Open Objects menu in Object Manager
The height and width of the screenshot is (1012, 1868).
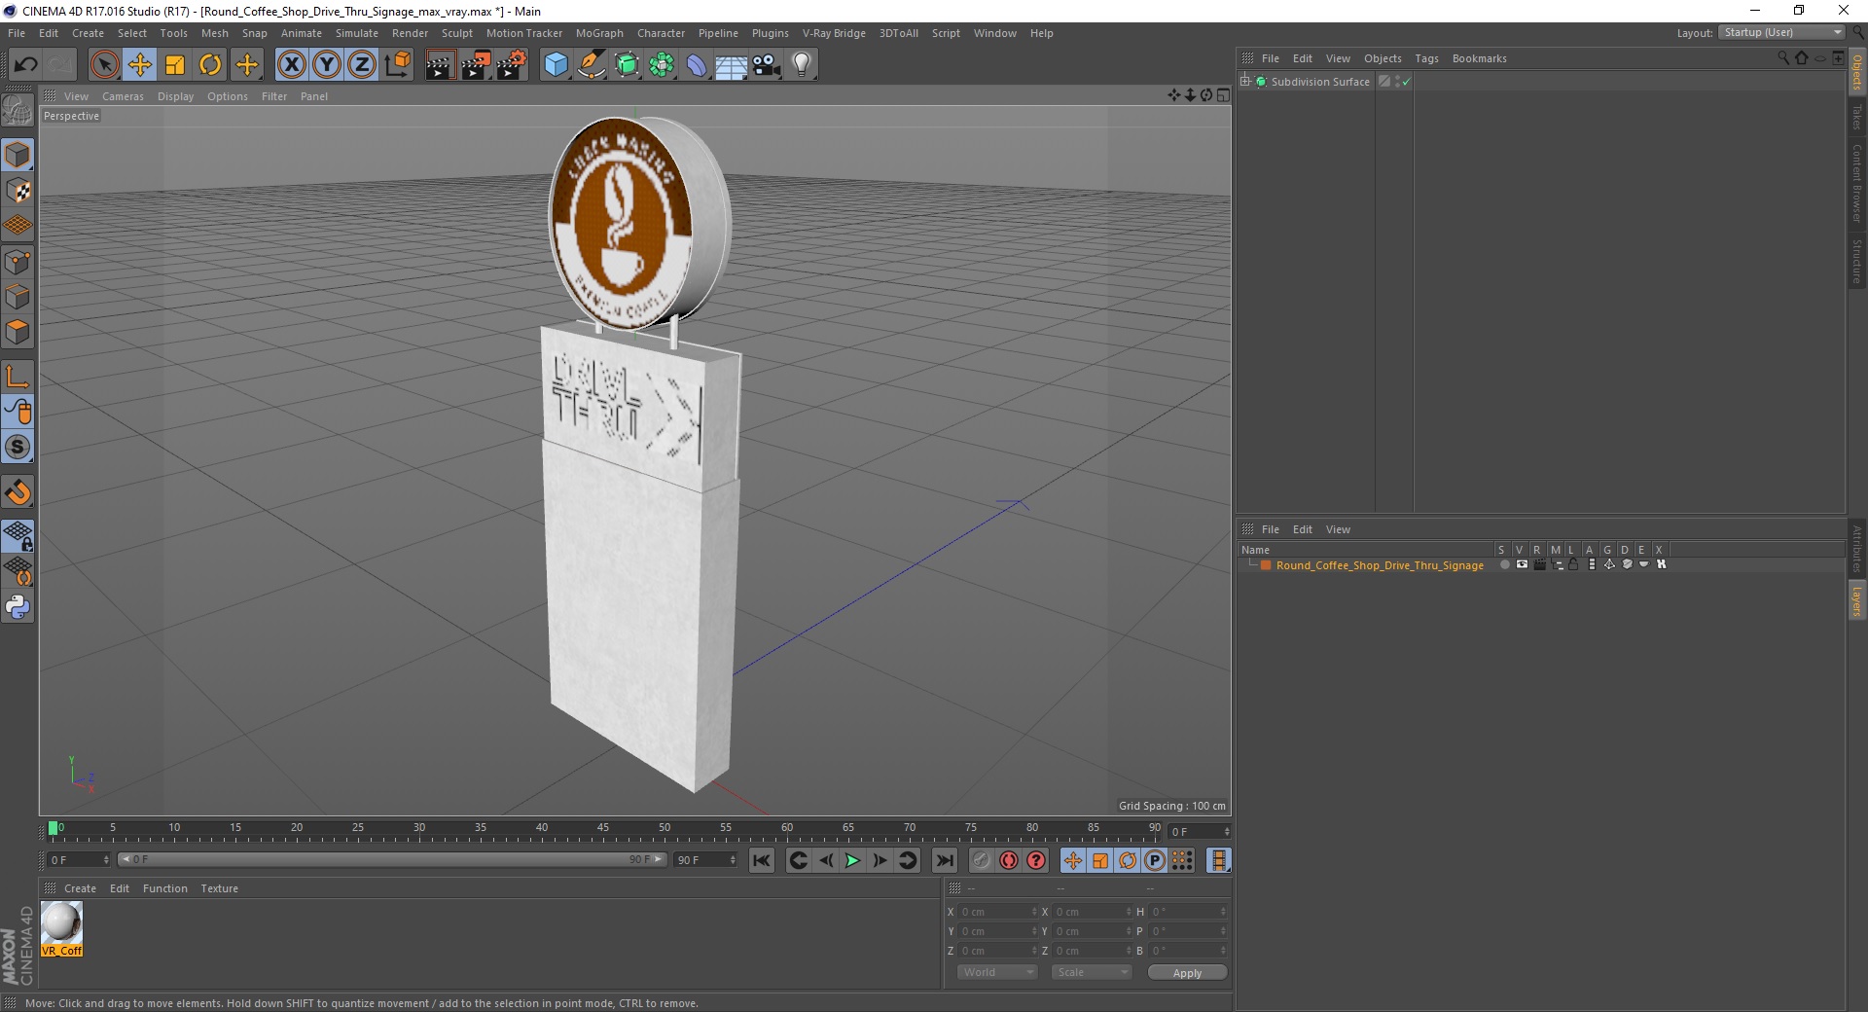click(x=1383, y=58)
